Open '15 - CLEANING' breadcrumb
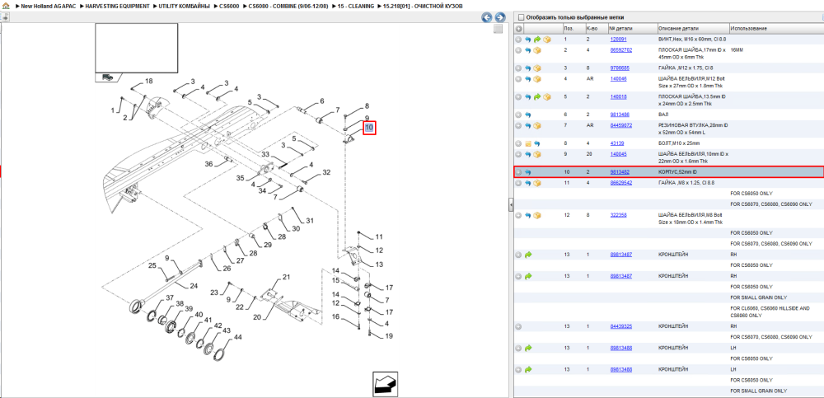 click(x=356, y=6)
